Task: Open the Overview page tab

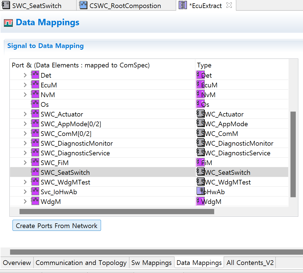Action: pos(17,263)
